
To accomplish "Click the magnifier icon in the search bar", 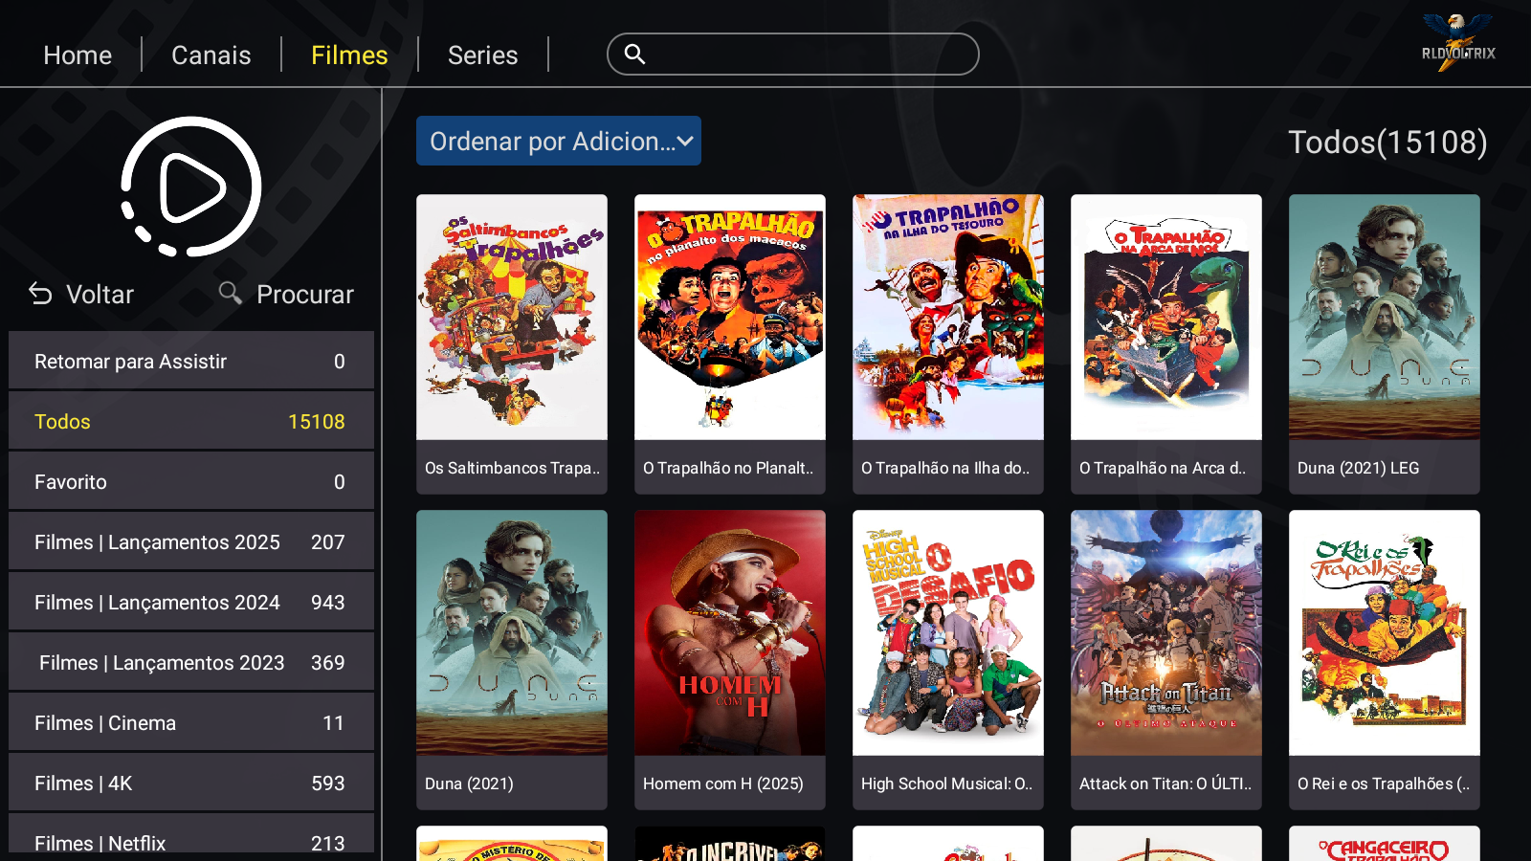I will tap(634, 55).
